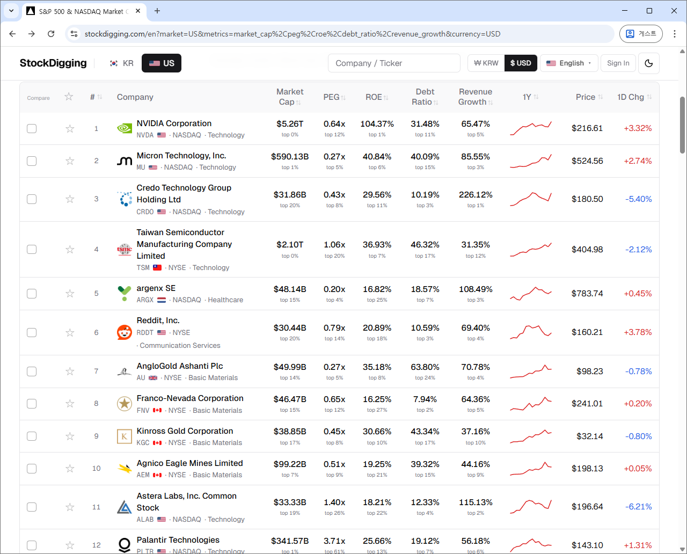The height and width of the screenshot is (554, 687).
Task: Sort table by PEG column
Action: [x=334, y=97]
